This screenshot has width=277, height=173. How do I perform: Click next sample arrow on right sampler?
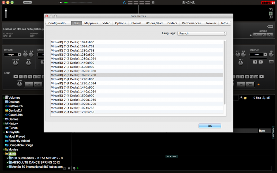click(261, 62)
